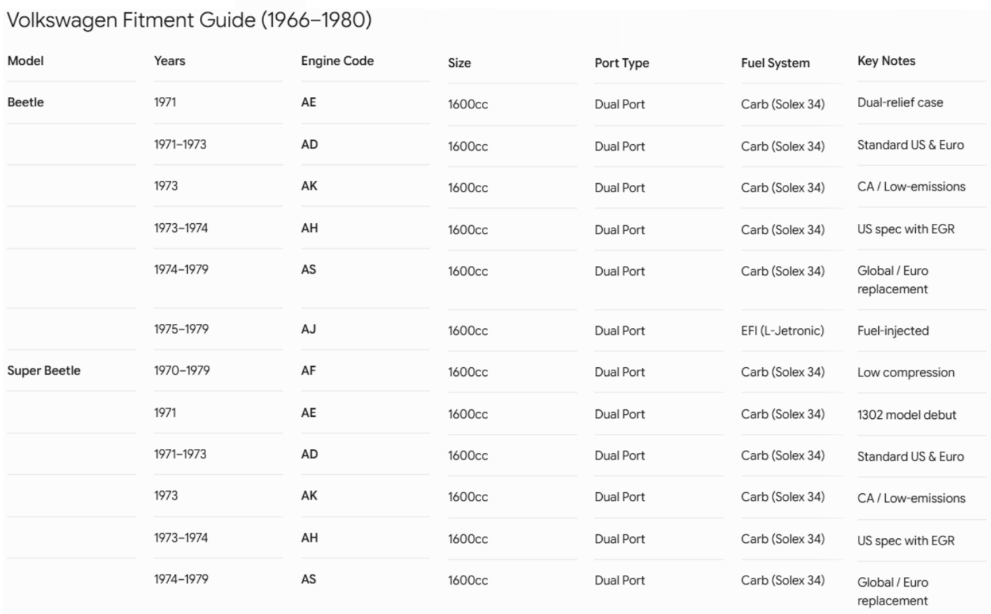The width and height of the screenshot is (991, 614).
Task: Select the Model column header
Action: point(25,61)
